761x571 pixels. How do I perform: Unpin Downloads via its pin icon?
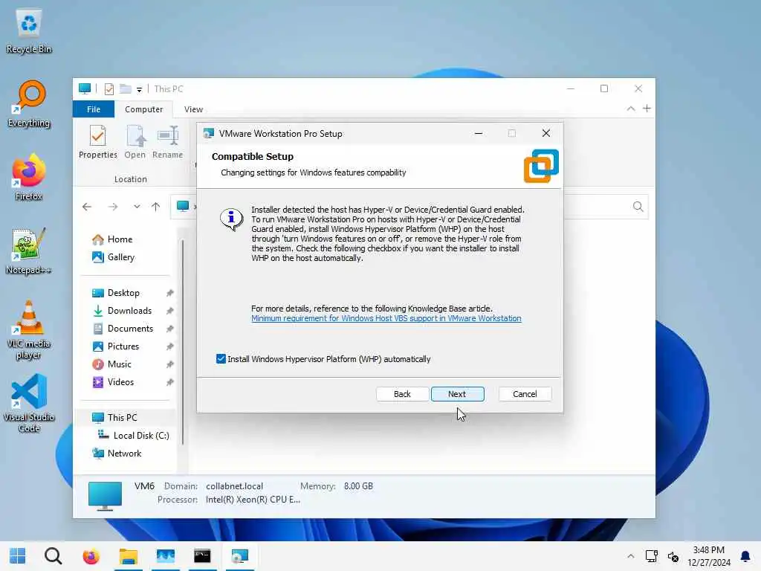pos(170,311)
